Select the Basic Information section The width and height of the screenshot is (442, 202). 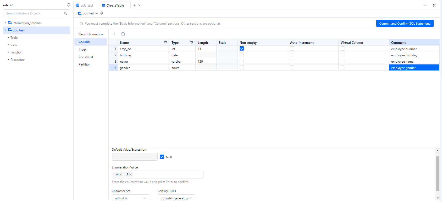coord(91,34)
